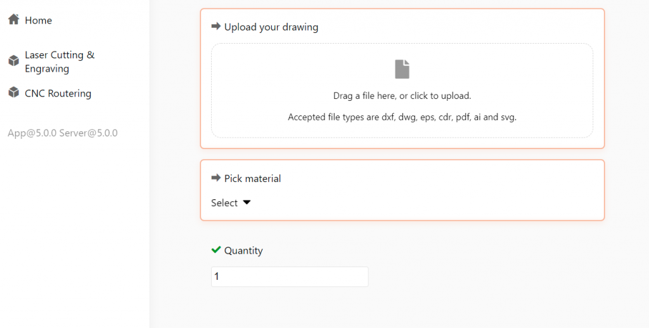Click the CNC Routering cube icon
The width and height of the screenshot is (649, 328).
pyautogui.click(x=14, y=92)
